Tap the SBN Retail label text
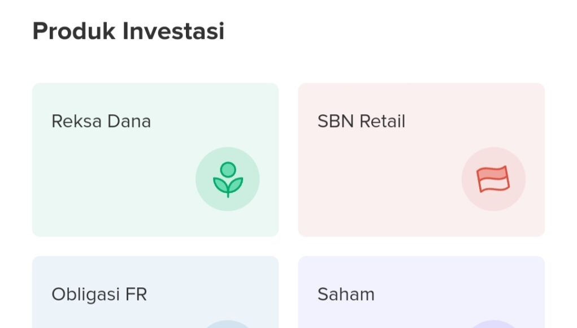The width and height of the screenshot is (577, 328). 360,121
